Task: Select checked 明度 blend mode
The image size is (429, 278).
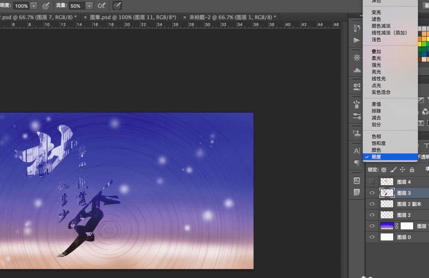Action: coord(390,157)
